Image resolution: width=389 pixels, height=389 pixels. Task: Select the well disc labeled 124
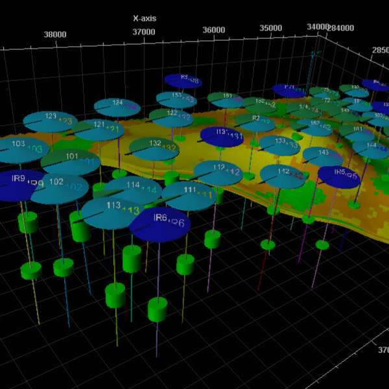coord(117,108)
